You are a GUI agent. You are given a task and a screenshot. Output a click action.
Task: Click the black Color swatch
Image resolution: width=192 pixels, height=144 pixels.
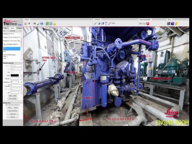[15, 75]
